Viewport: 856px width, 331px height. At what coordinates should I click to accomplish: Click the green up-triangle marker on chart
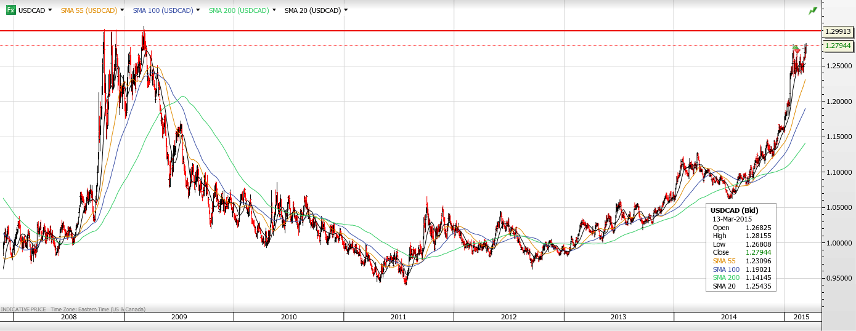(795, 47)
